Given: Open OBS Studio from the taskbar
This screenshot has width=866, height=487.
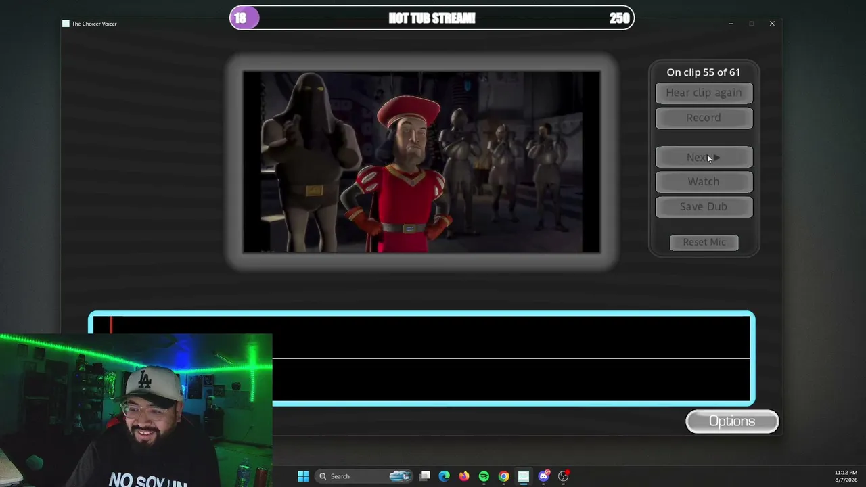Looking at the screenshot, I should [x=563, y=476].
